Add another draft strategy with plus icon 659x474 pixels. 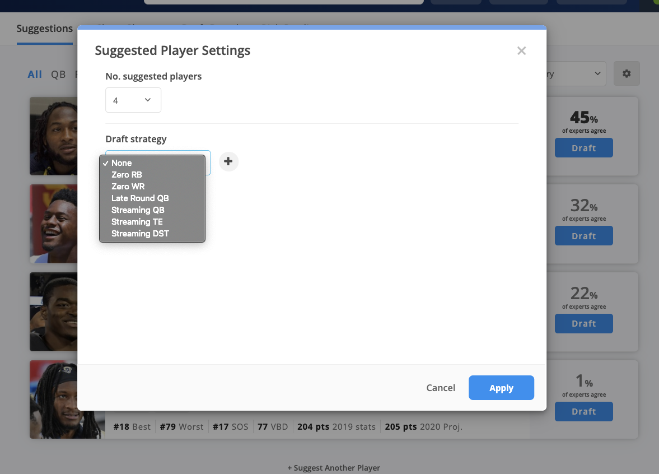228,161
